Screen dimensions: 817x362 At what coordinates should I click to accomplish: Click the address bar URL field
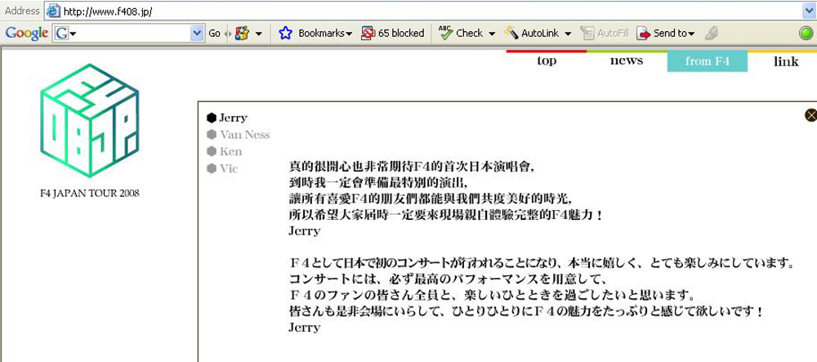pyautogui.click(x=423, y=11)
